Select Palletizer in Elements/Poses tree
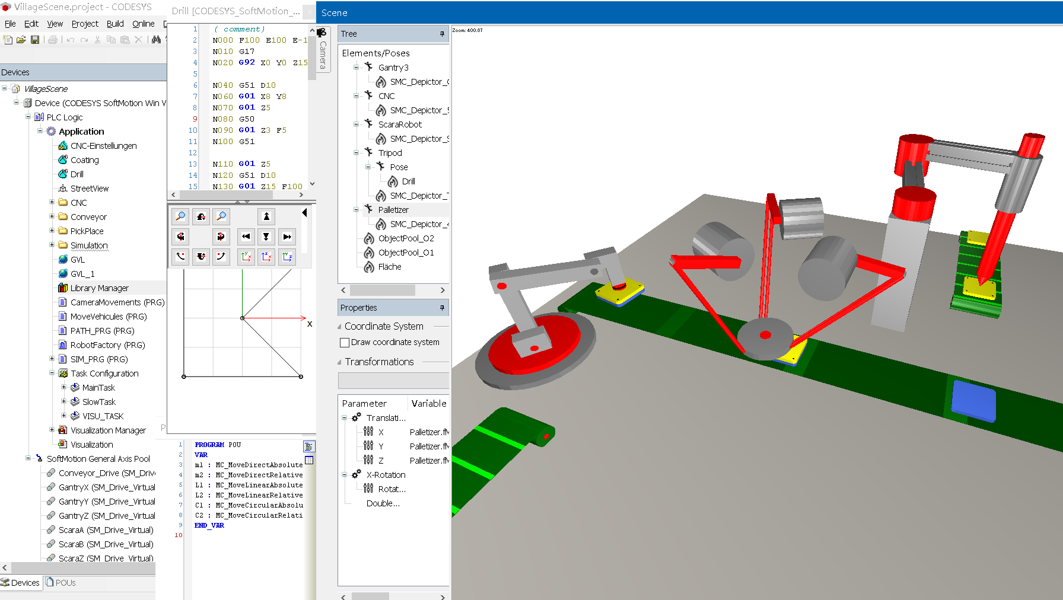 pyautogui.click(x=393, y=210)
